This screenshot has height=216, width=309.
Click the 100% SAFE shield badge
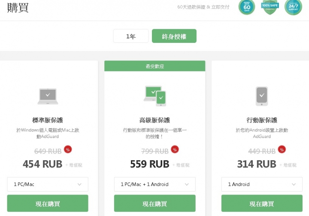click(270, 7)
